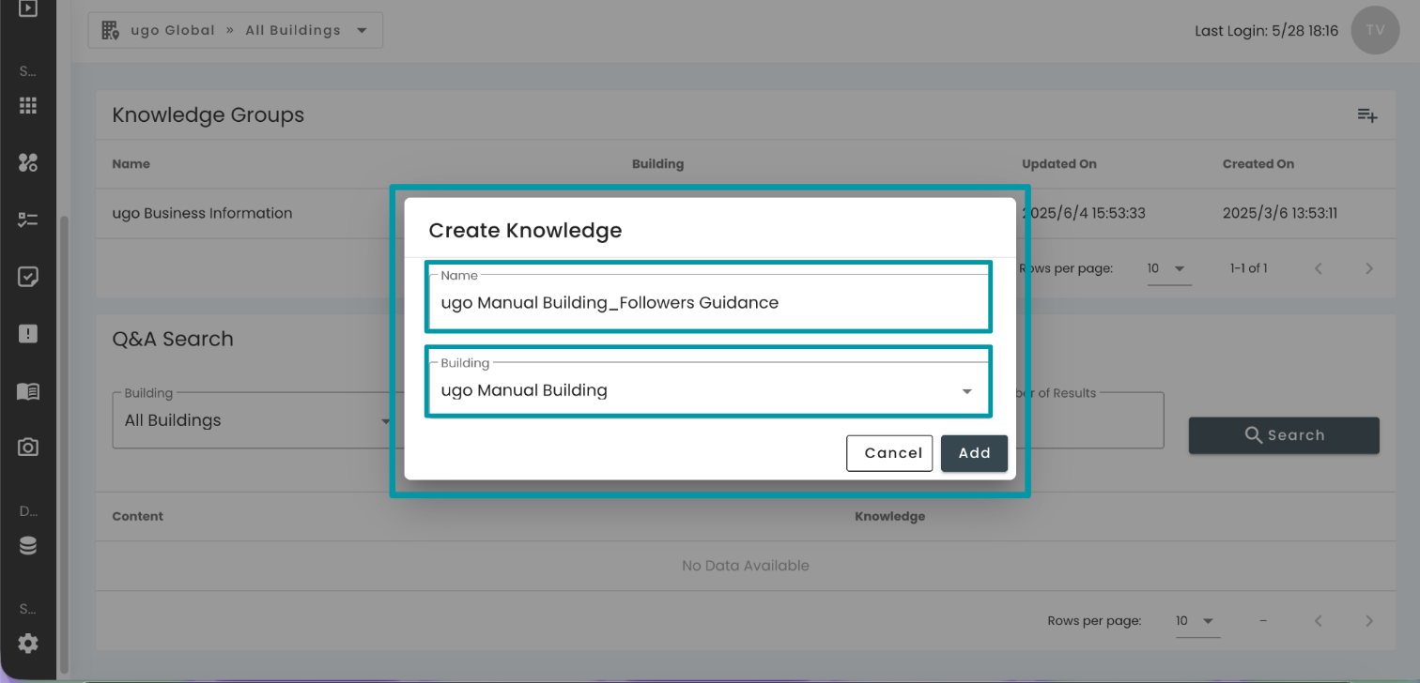Open the apps grid icon in sidebar
1420x683 pixels.
point(28,106)
